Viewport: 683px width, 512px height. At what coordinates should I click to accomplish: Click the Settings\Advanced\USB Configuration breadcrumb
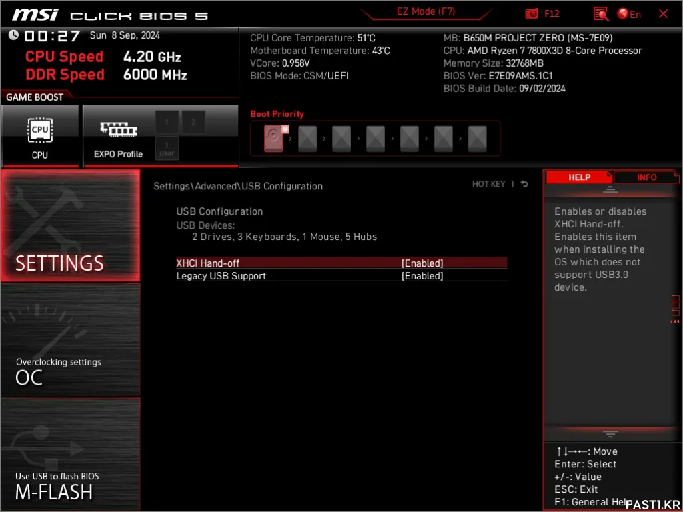pyautogui.click(x=238, y=186)
